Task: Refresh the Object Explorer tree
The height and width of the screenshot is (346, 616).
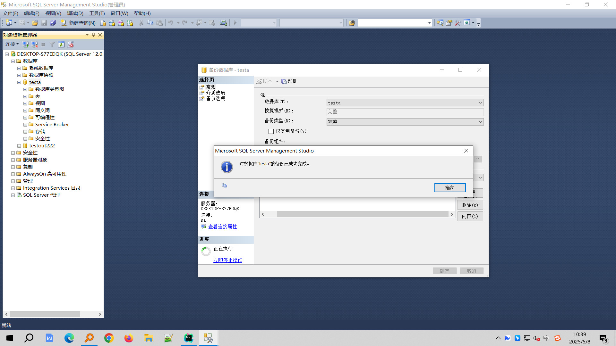Action: (62, 44)
